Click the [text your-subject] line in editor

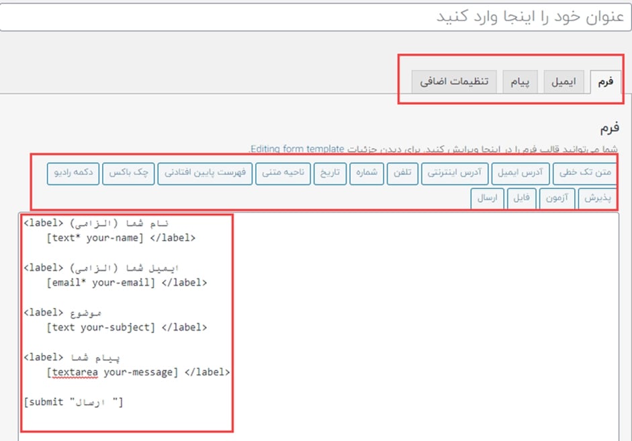pos(126,327)
